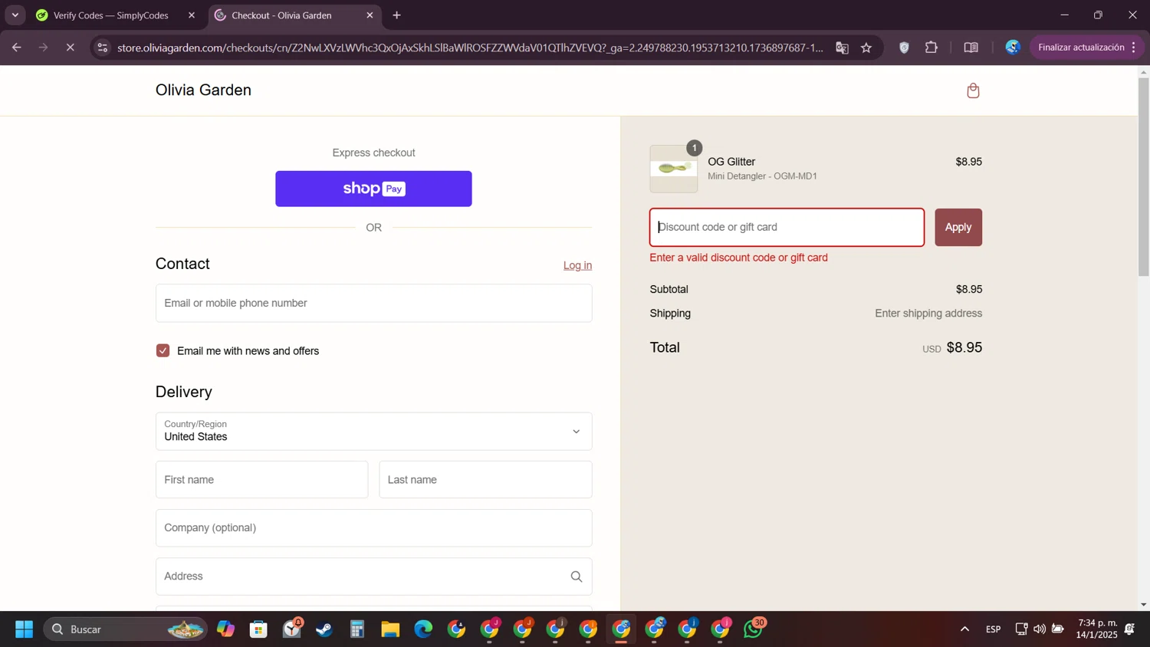
Task: Open Calculator from the taskbar
Action: pos(357,629)
